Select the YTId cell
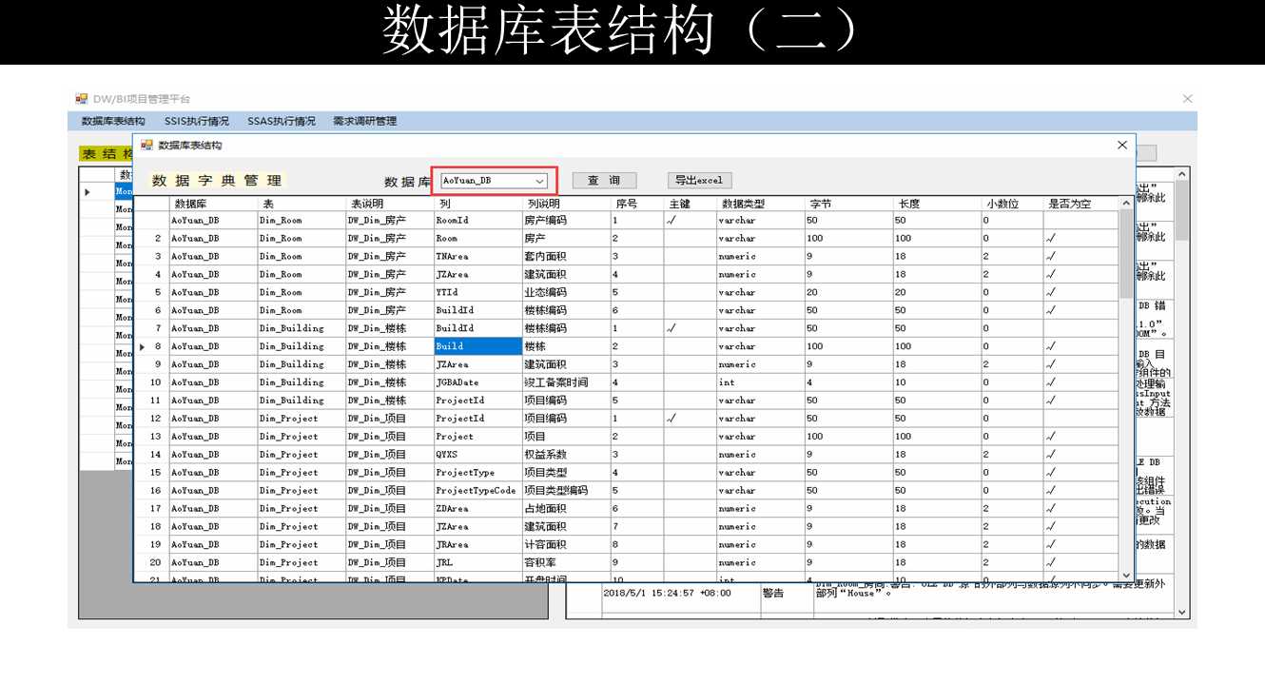1265x685 pixels. (477, 292)
